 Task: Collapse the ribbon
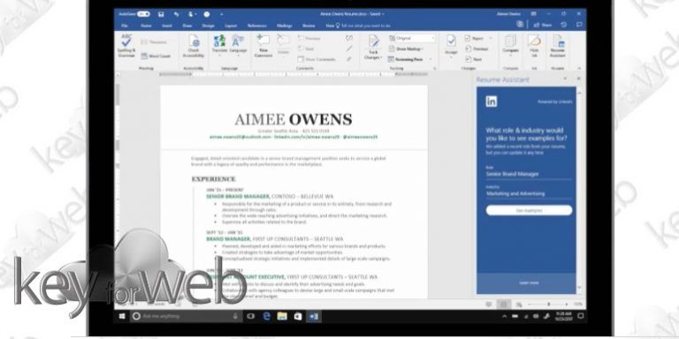[579, 69]
